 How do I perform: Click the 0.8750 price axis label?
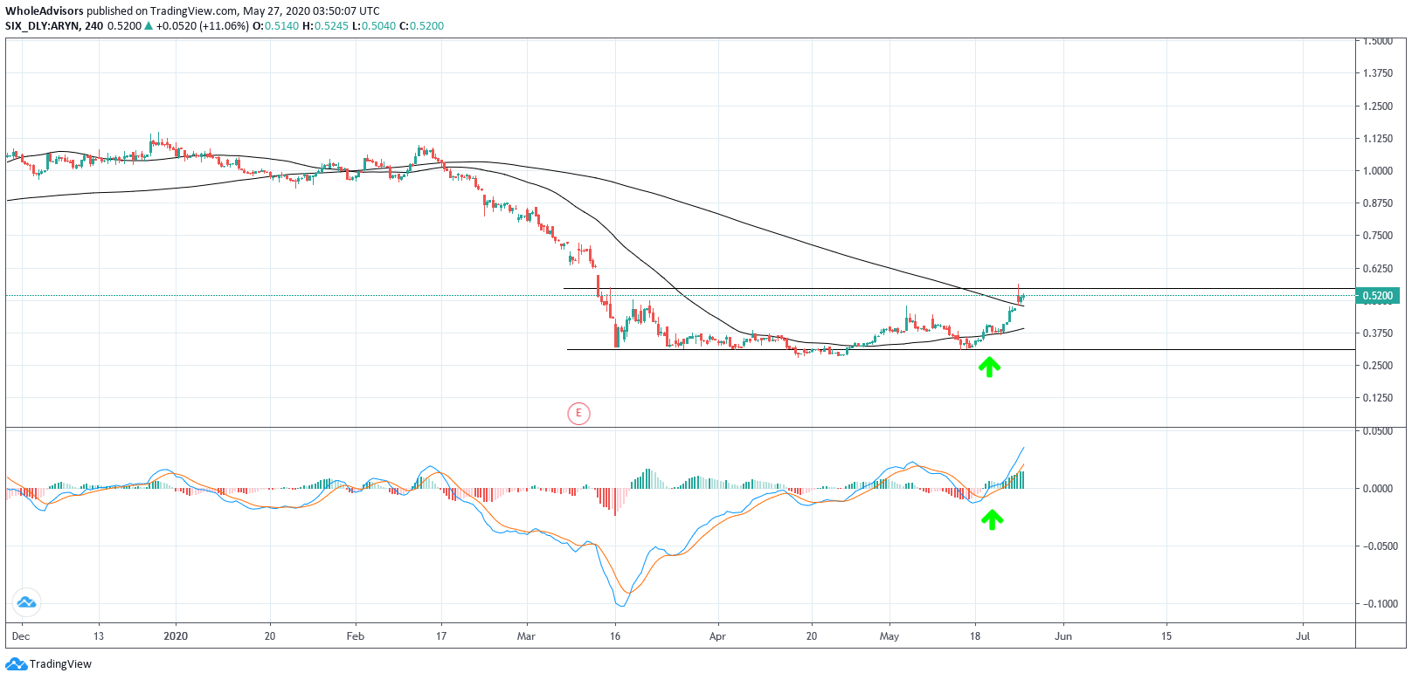[x=1378, y=203]
